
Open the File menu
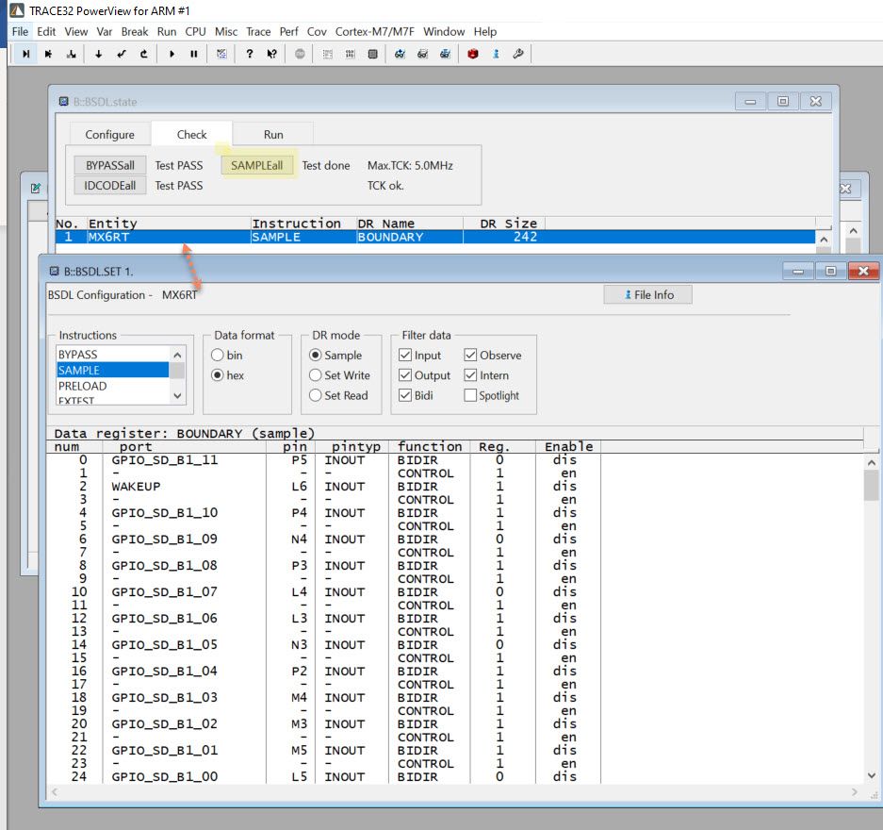coord(21,31)
